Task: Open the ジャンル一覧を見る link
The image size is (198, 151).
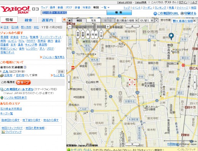Action: [53, 57]
